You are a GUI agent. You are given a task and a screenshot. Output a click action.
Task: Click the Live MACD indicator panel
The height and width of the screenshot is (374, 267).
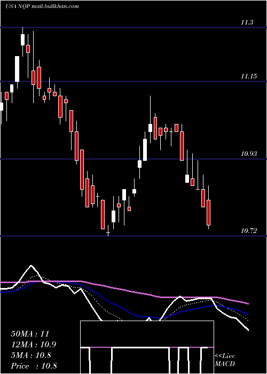(x=147, y=347)
